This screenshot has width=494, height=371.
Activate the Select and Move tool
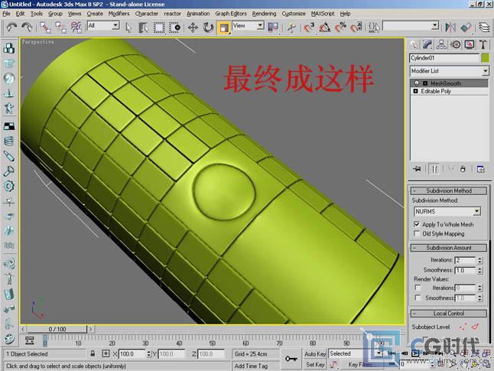click(193, 28)
